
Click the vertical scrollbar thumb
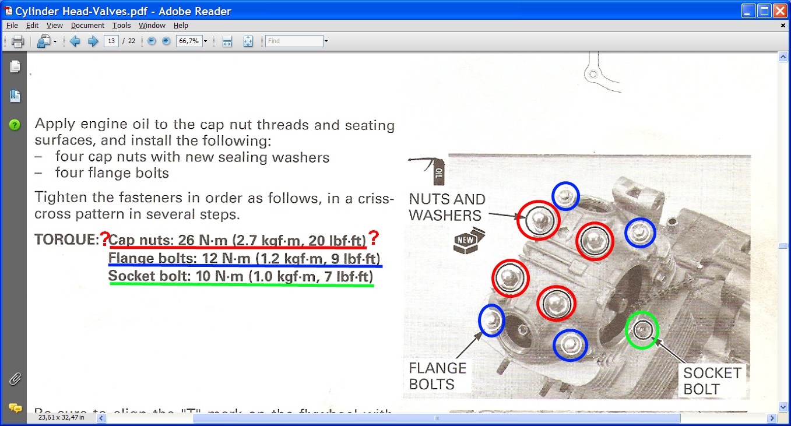tap(783, 246)
